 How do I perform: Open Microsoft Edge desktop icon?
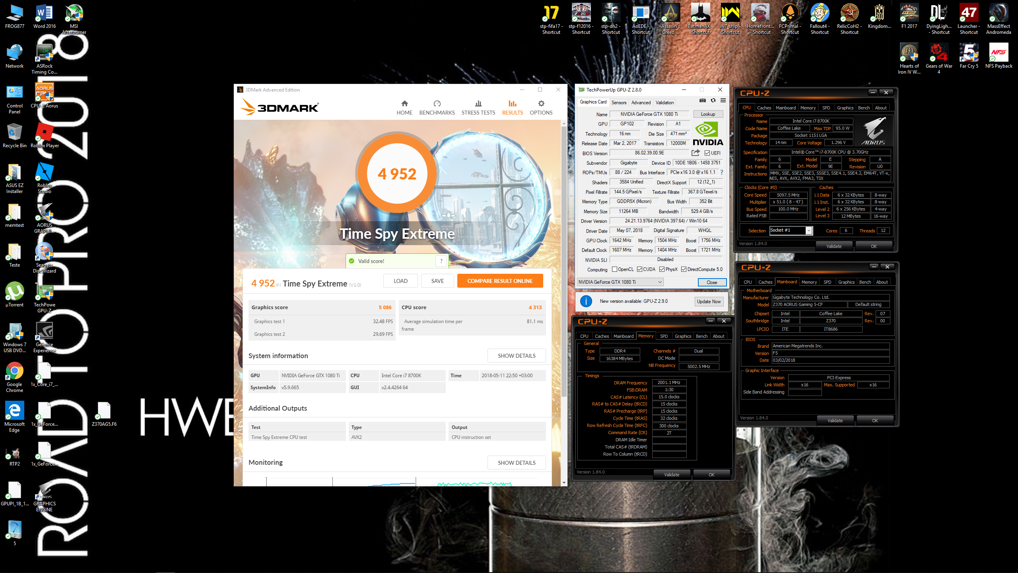15,417
